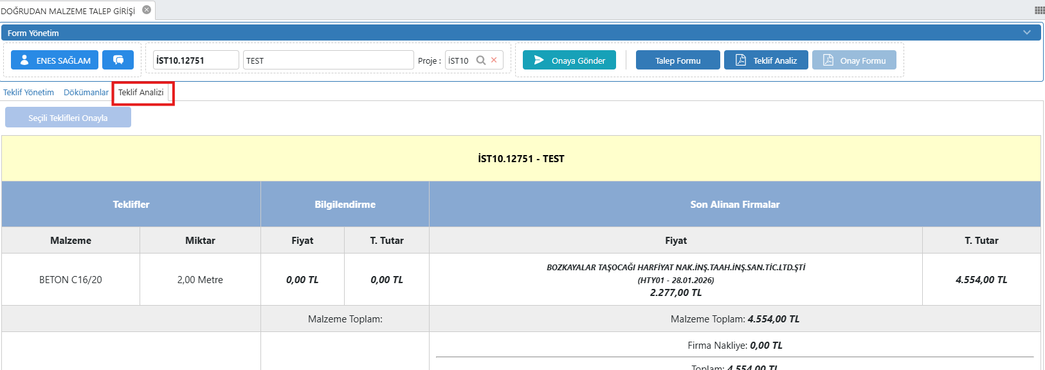1045x370 pixels.
Task: Click the BOZKAYALAR company price cell
Action: 675,279
